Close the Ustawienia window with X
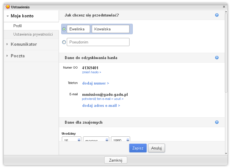The width and height of the screenshot is (230, 168). pyautogui.click(x=224, y=7)
